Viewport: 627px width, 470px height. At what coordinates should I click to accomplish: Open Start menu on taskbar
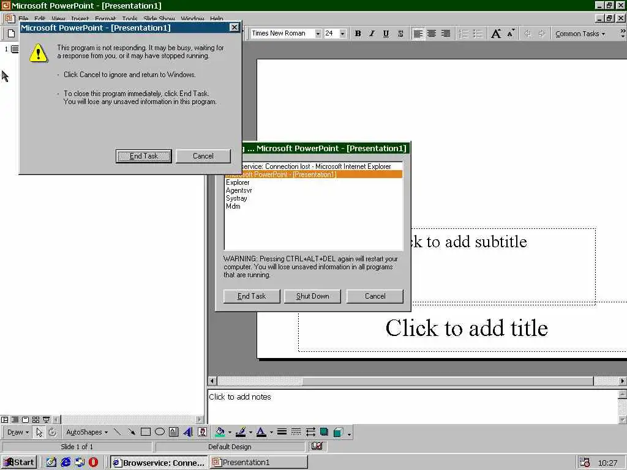[x=19, y=463]
